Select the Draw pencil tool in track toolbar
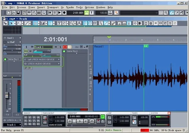189x133 pixels. [x=27, y=23]
